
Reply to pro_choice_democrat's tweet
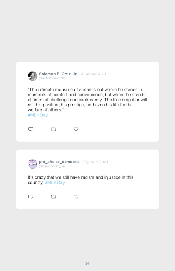pyautogui.click(x=31, y=197)
